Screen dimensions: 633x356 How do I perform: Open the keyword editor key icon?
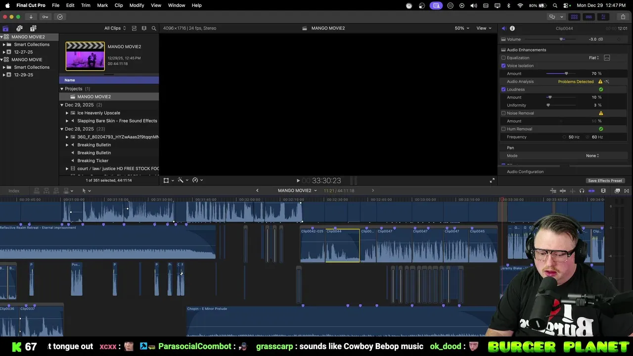pyautogui.click(x=45, y=17)
